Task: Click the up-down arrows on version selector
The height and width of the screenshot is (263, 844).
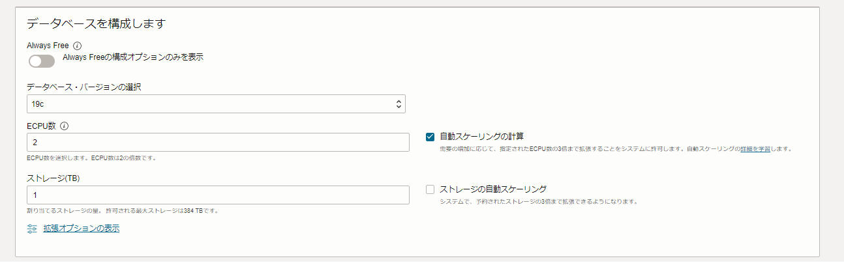Action: 399,104
